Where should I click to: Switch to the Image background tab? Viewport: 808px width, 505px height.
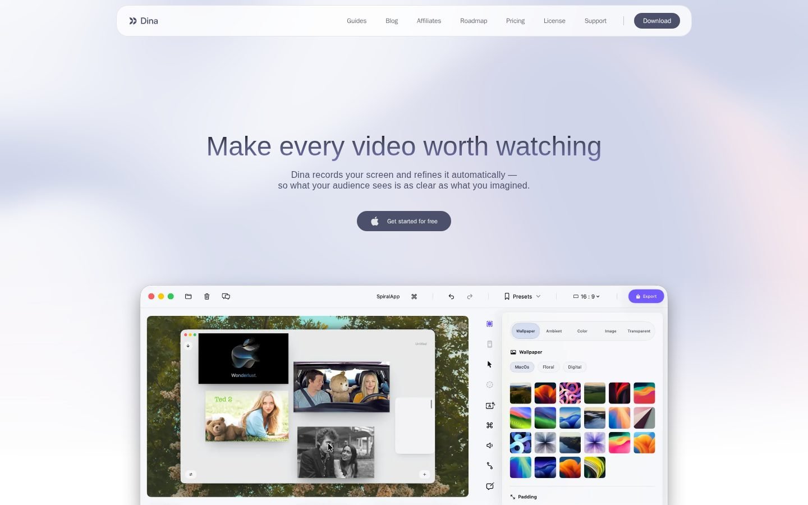[x=610, y=331]
